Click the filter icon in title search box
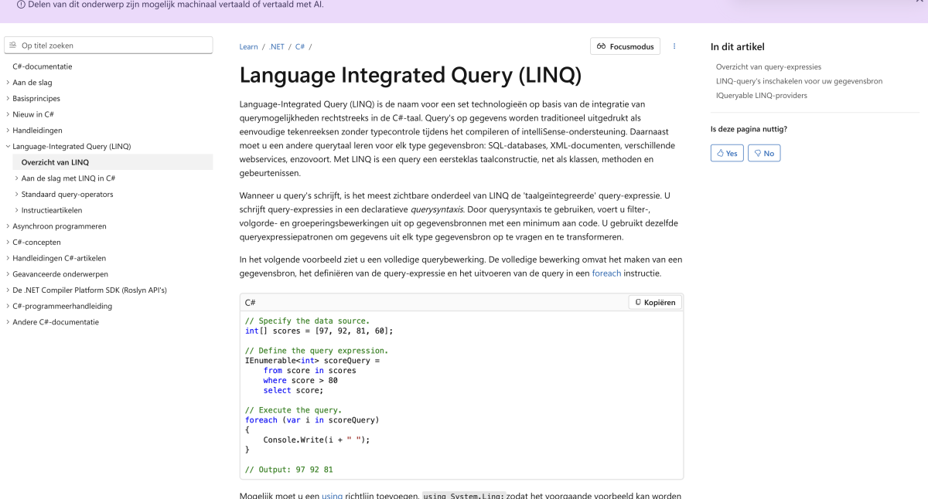The height and width of the screenshot is (499, 928). (x=12, y=46)
